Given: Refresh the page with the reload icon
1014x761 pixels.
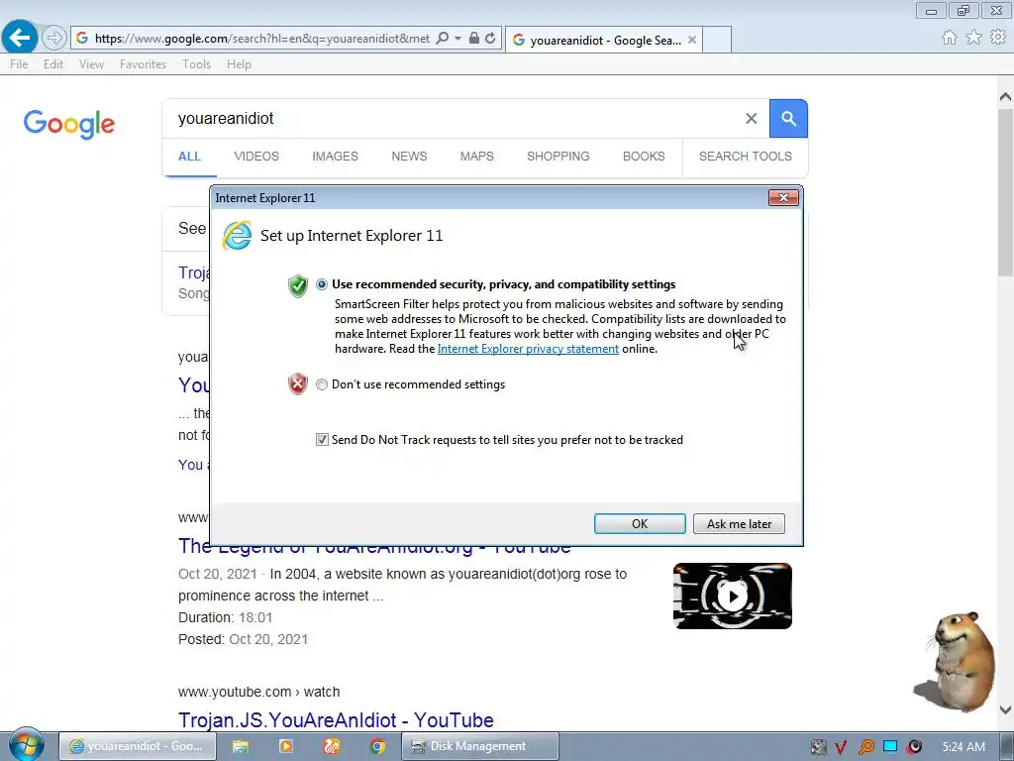Looking at the screenshot, I should tap(490, 39).
